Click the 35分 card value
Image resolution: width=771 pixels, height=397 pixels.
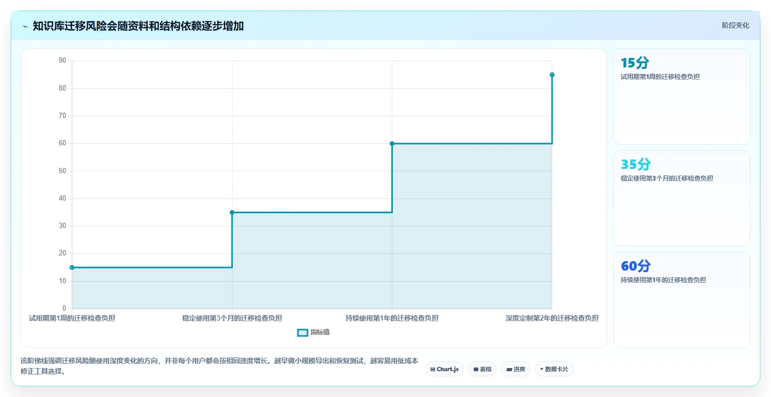coord(635,165)
